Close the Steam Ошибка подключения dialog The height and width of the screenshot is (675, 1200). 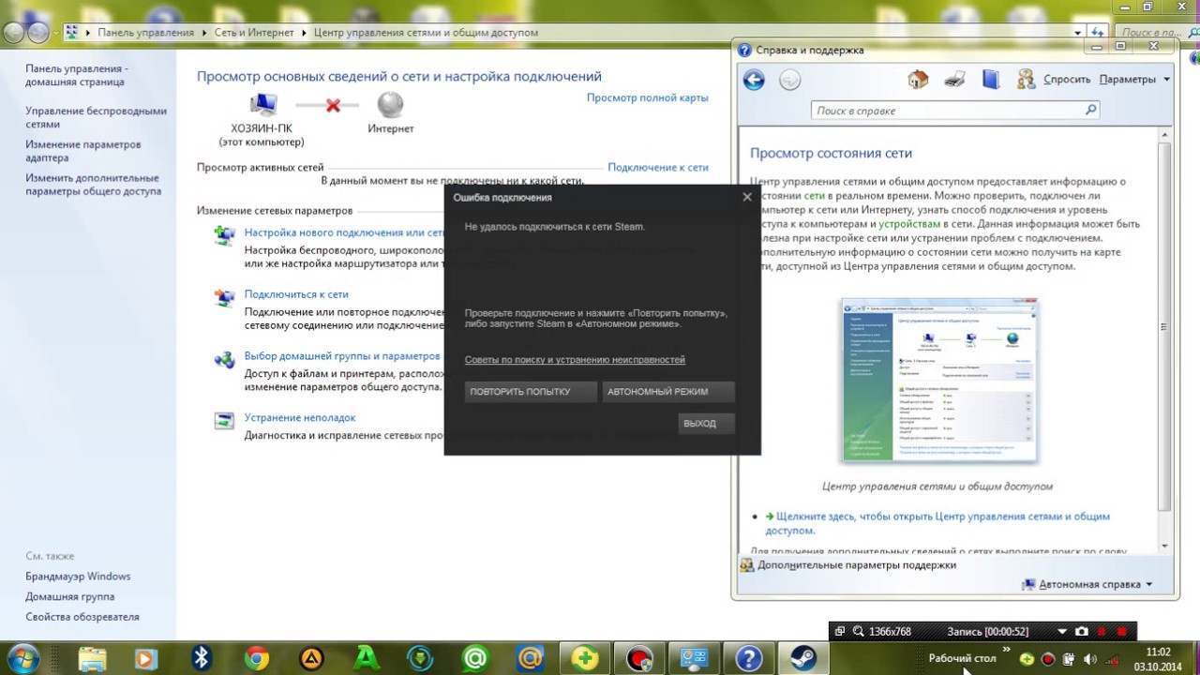click(x=747, y=197)
